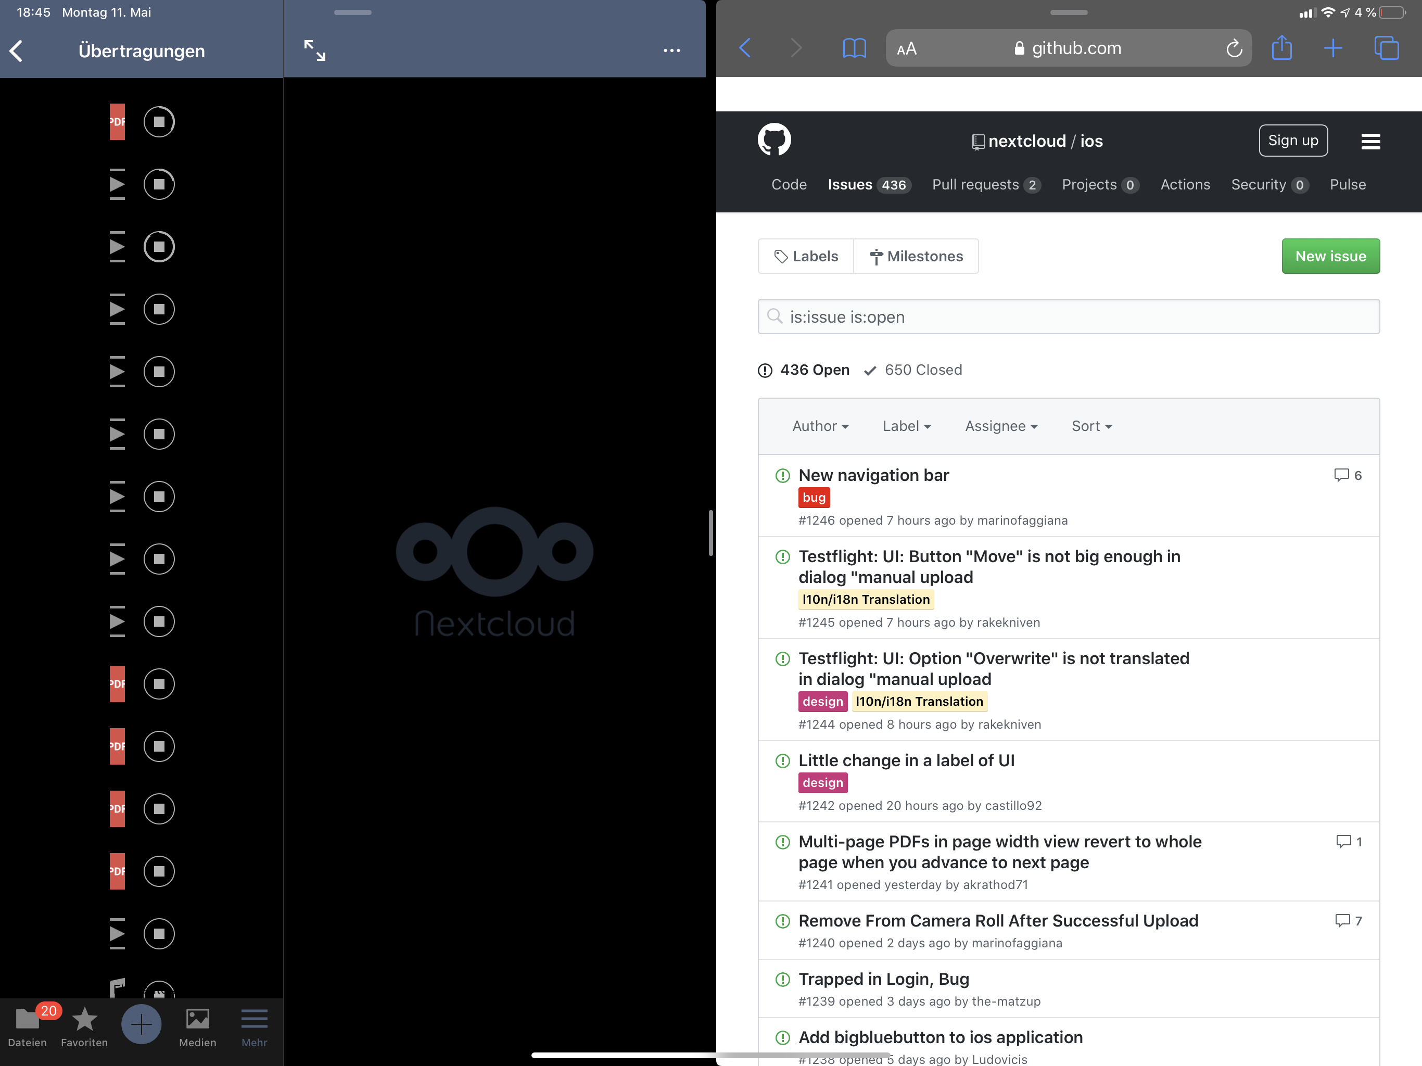Click the design label on issue #1244
1422x1066 pixels.
(x=822, y=702)
